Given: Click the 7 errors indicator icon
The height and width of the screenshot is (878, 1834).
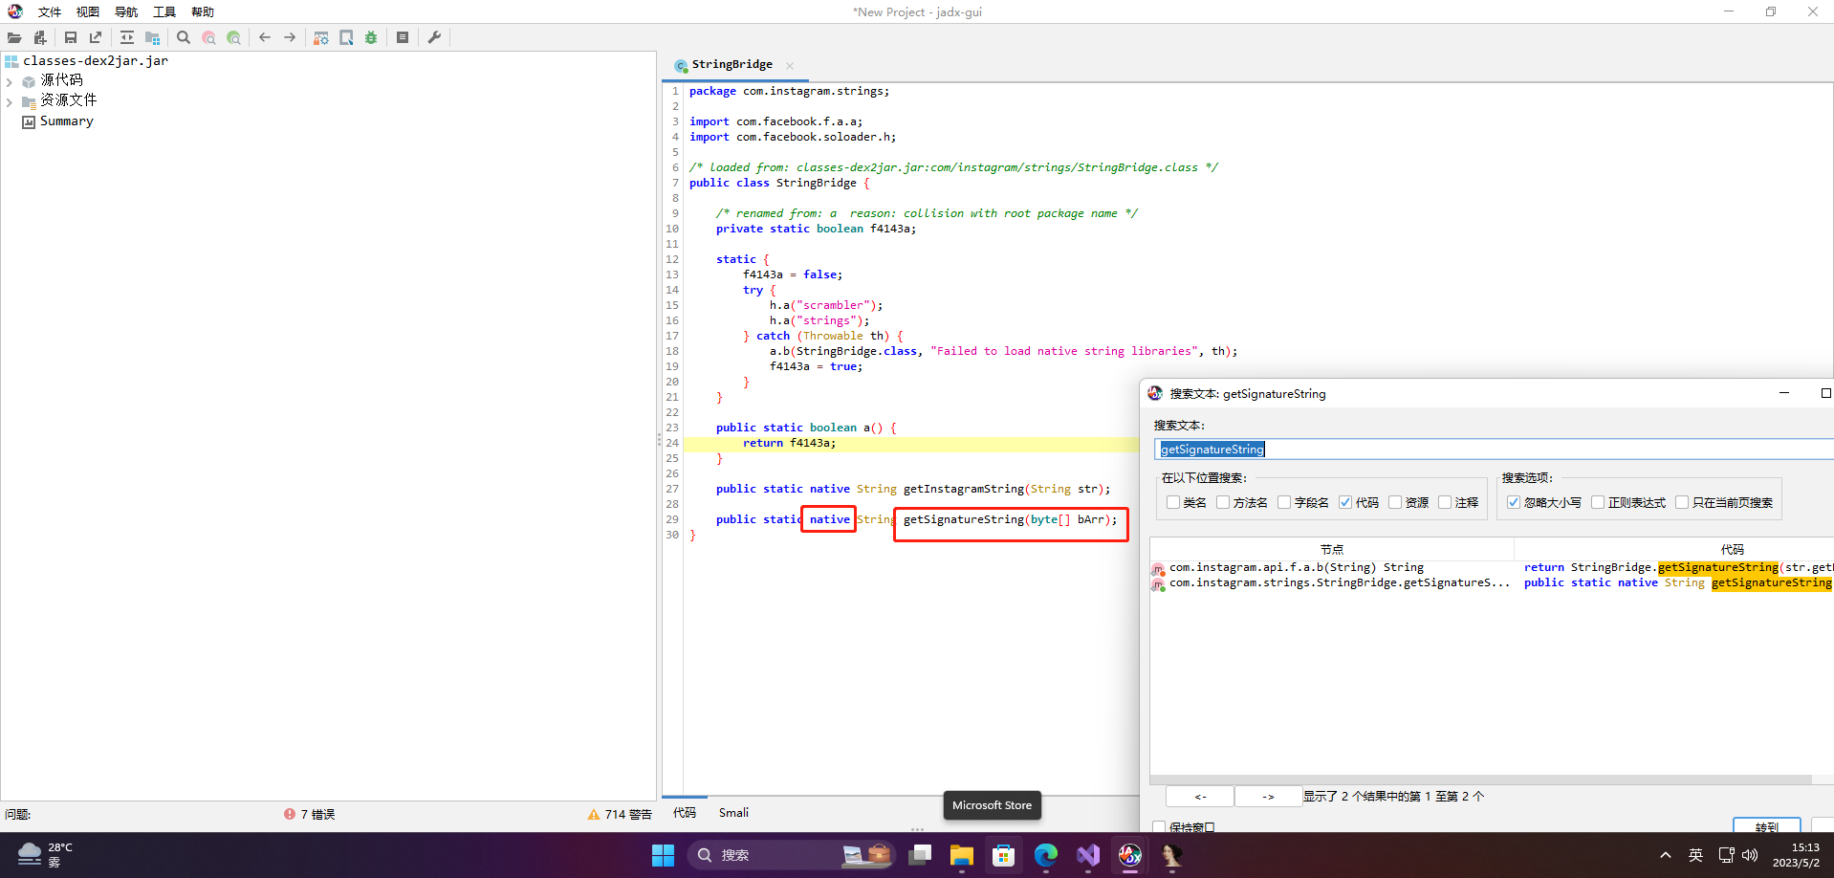Looking at the screenshot, I should 290,814.
